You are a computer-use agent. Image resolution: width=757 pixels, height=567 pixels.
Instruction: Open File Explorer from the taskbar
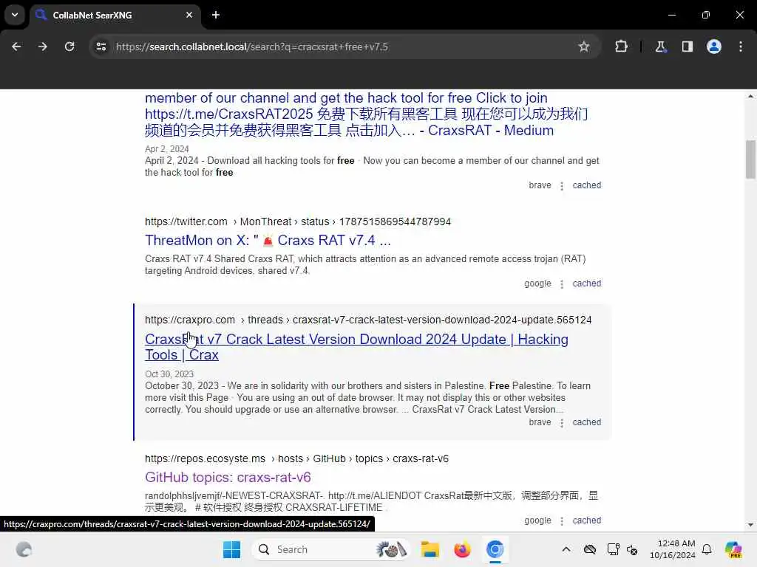pyautogui.click(x=430, y=549)
